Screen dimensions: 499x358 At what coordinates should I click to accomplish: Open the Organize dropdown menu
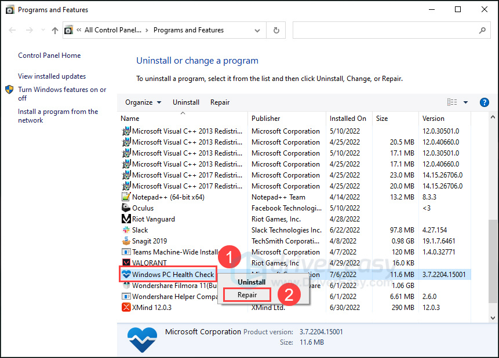143,102
